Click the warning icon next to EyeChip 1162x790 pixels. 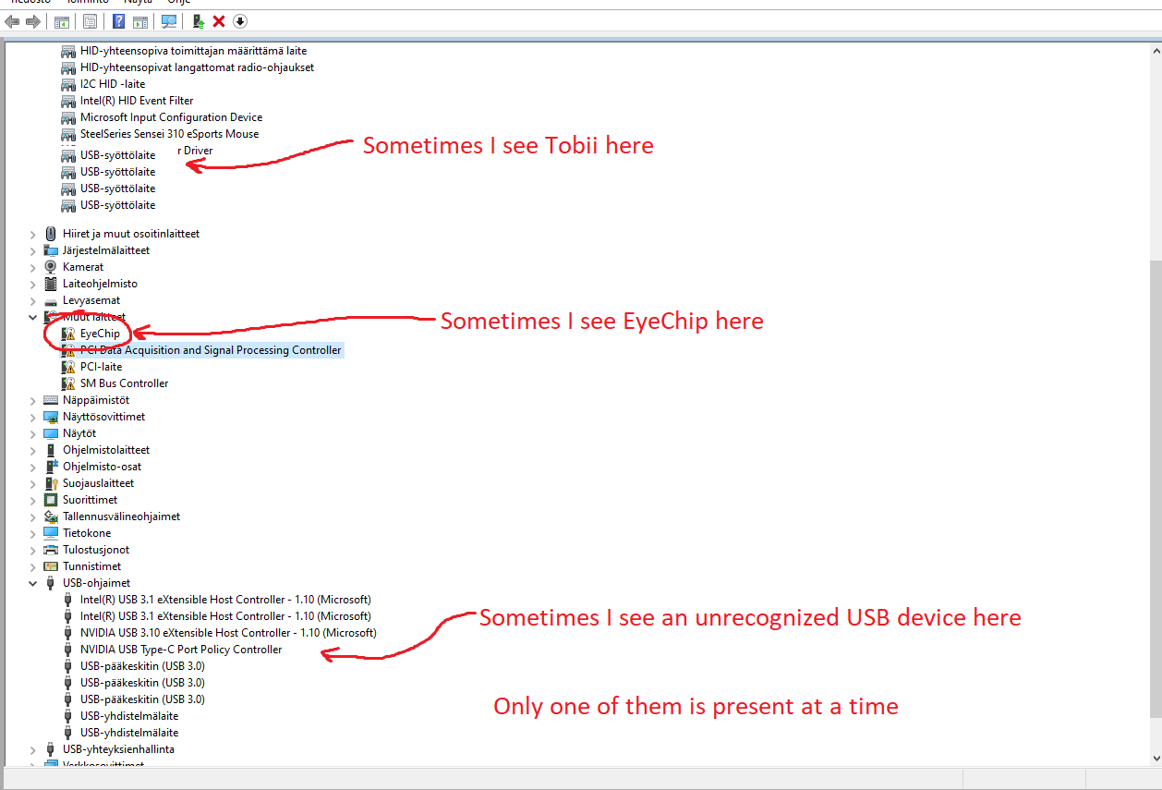coord(68,334)
